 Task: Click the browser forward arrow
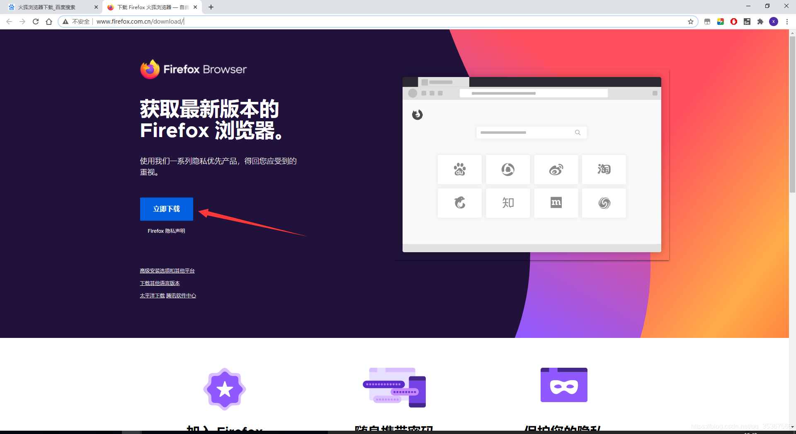click(x=22, y=22)
